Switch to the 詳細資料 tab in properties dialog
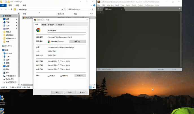This screenshot has width=194, height=114. (x=51, y=25)
